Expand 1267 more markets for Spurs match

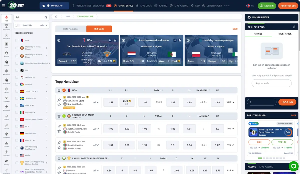230,102
